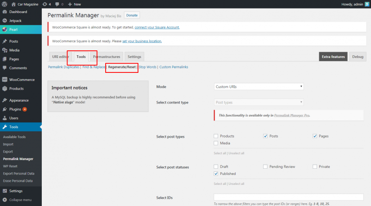Click the Pearl theme icon

point(5,30)
